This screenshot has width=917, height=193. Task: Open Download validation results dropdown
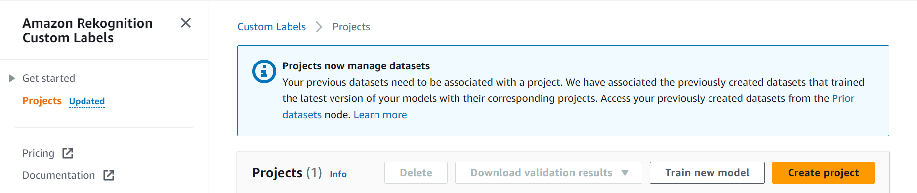pyautogui.click(x=548, y=173)
